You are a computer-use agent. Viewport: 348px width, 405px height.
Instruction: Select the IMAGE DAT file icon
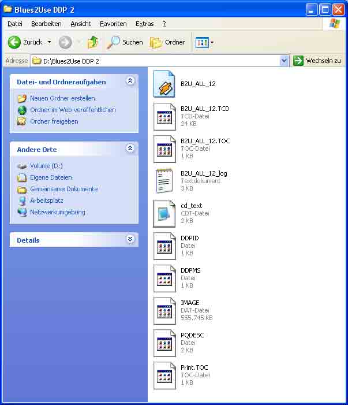(164, 311)
